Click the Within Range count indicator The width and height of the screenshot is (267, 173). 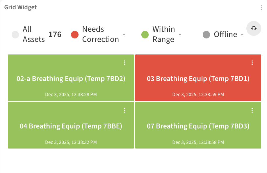point(180,34)
